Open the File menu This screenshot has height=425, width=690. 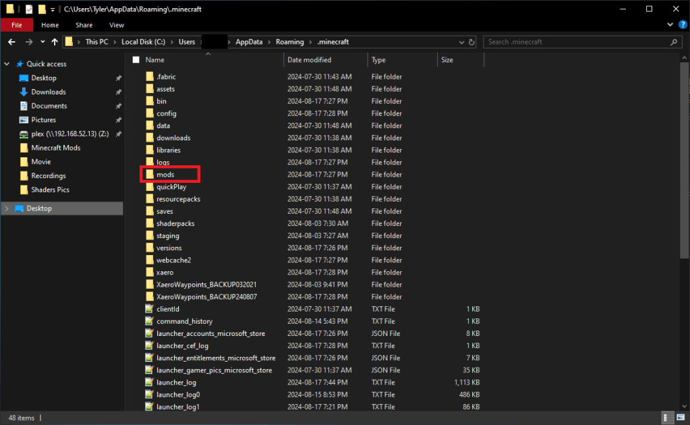(17, 25)
